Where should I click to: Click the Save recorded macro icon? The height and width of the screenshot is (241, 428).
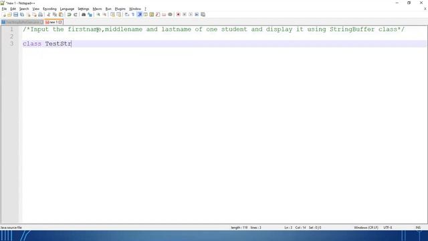(203, 15)
